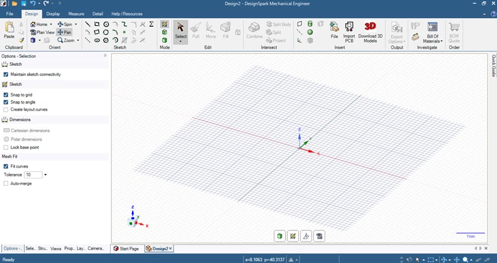Uncheck Snap to angle

6,102
